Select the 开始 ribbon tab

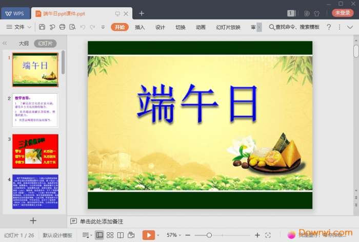[x=119, y=27]
